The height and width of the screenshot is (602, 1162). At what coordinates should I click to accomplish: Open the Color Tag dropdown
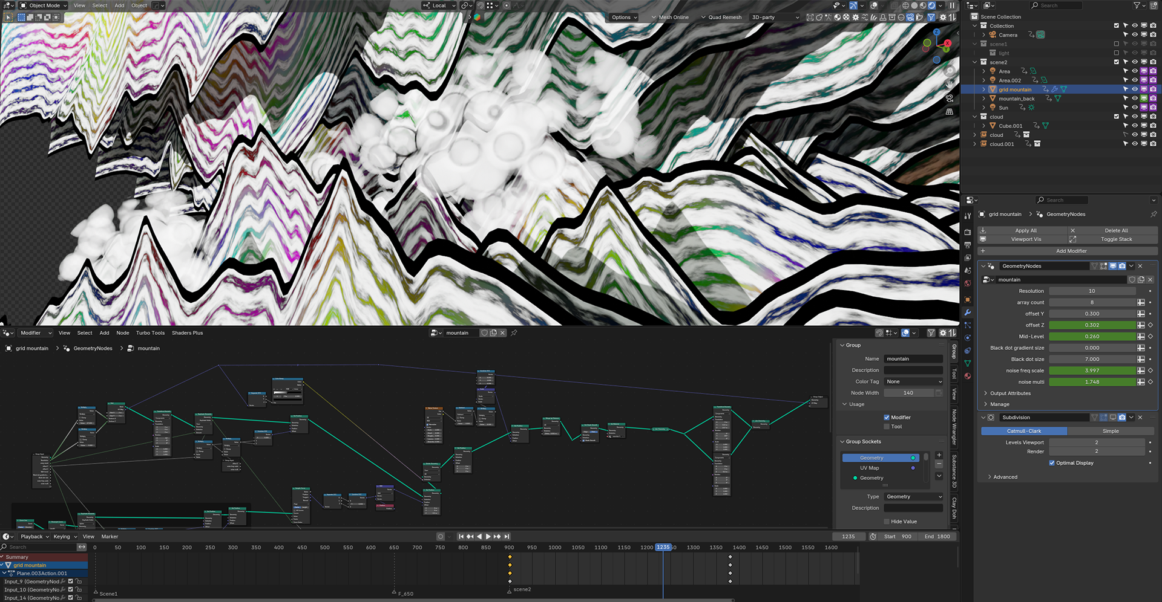coord(913,382)
